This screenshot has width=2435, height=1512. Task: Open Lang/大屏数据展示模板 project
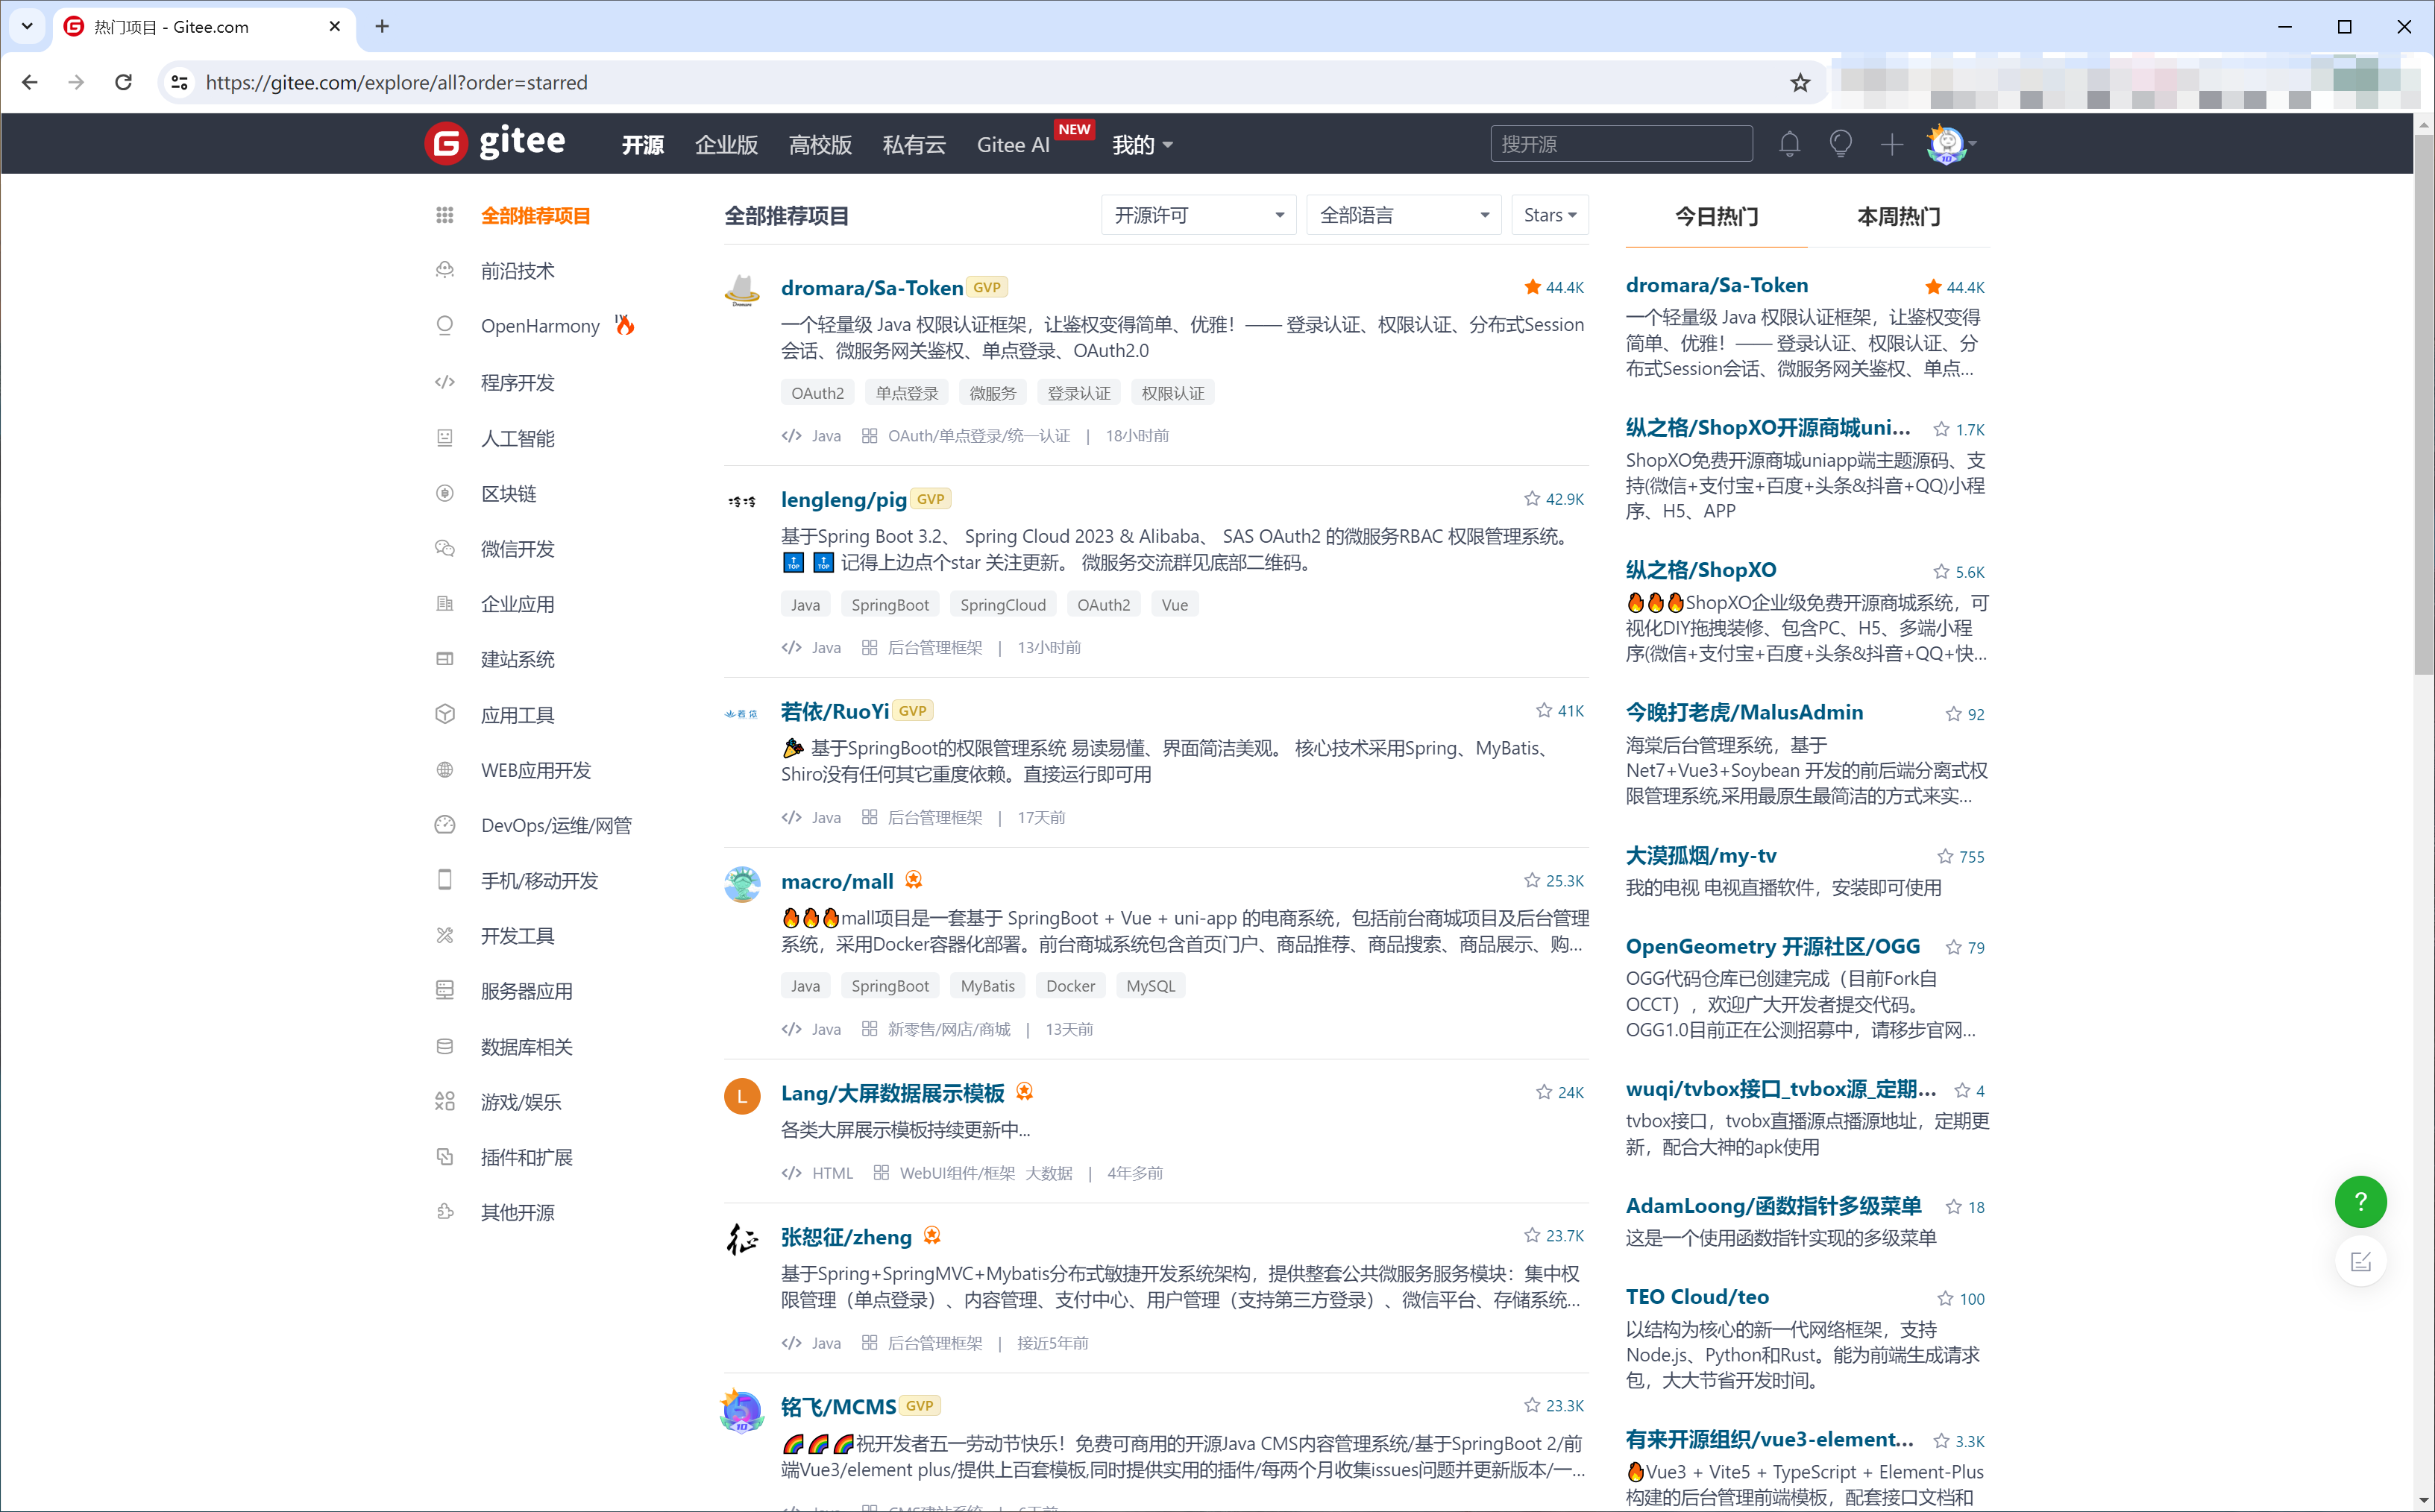892,1093
